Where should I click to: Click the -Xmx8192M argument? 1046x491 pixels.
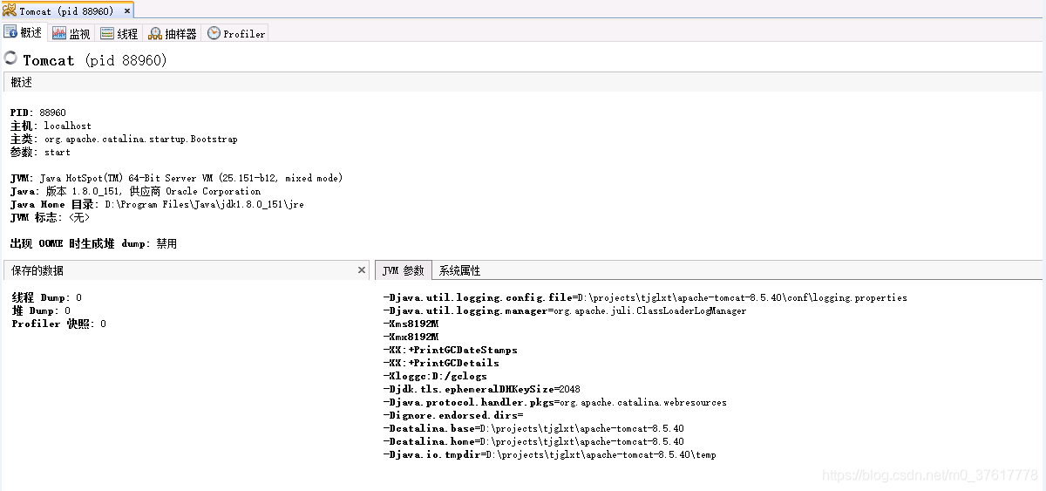[411, 337]
